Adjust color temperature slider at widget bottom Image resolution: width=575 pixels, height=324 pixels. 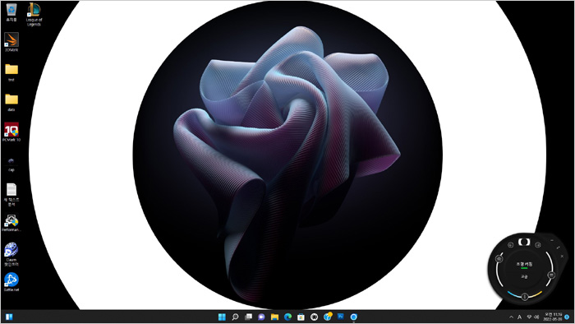click(525, 296)
